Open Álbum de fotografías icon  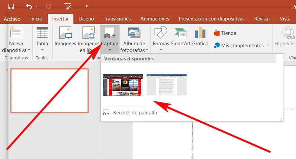[x=134, y=32]
